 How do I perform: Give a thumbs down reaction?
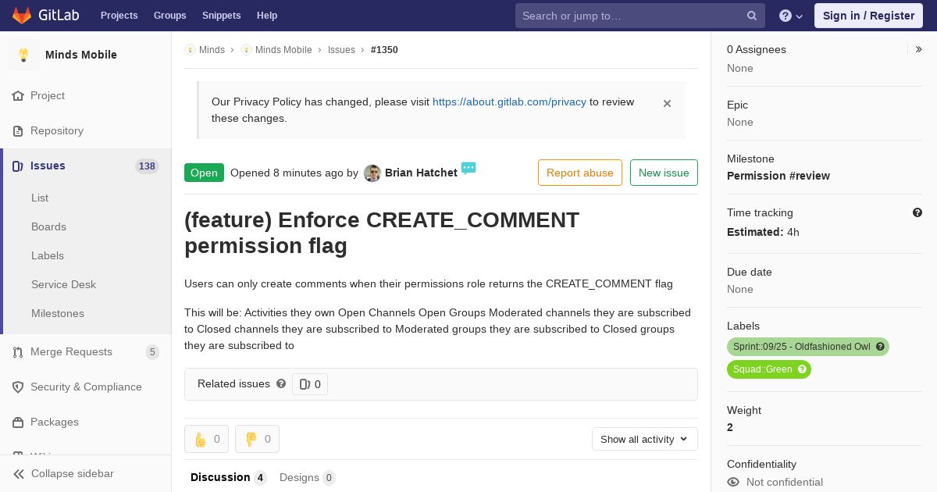pos(257,439)
